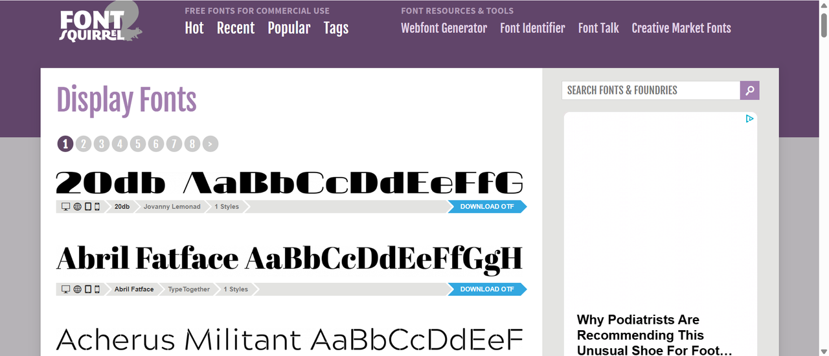Download the 20db OTF font
Viewport: 829px width, 356px height.
(x=487, y=207)
